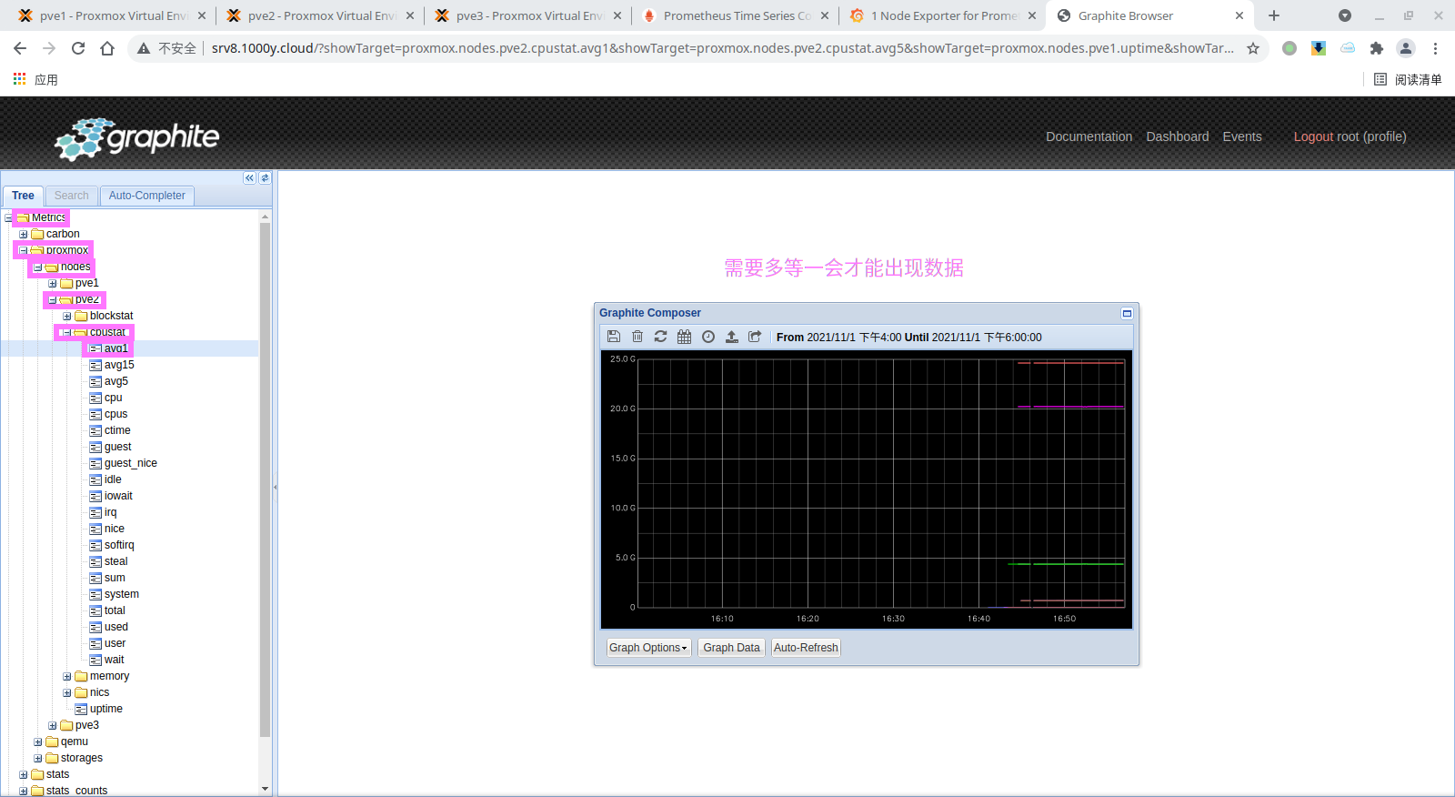Refresh the graph using the update icon
This screenshot has height=797, width=1455.
tap(661, 337)
